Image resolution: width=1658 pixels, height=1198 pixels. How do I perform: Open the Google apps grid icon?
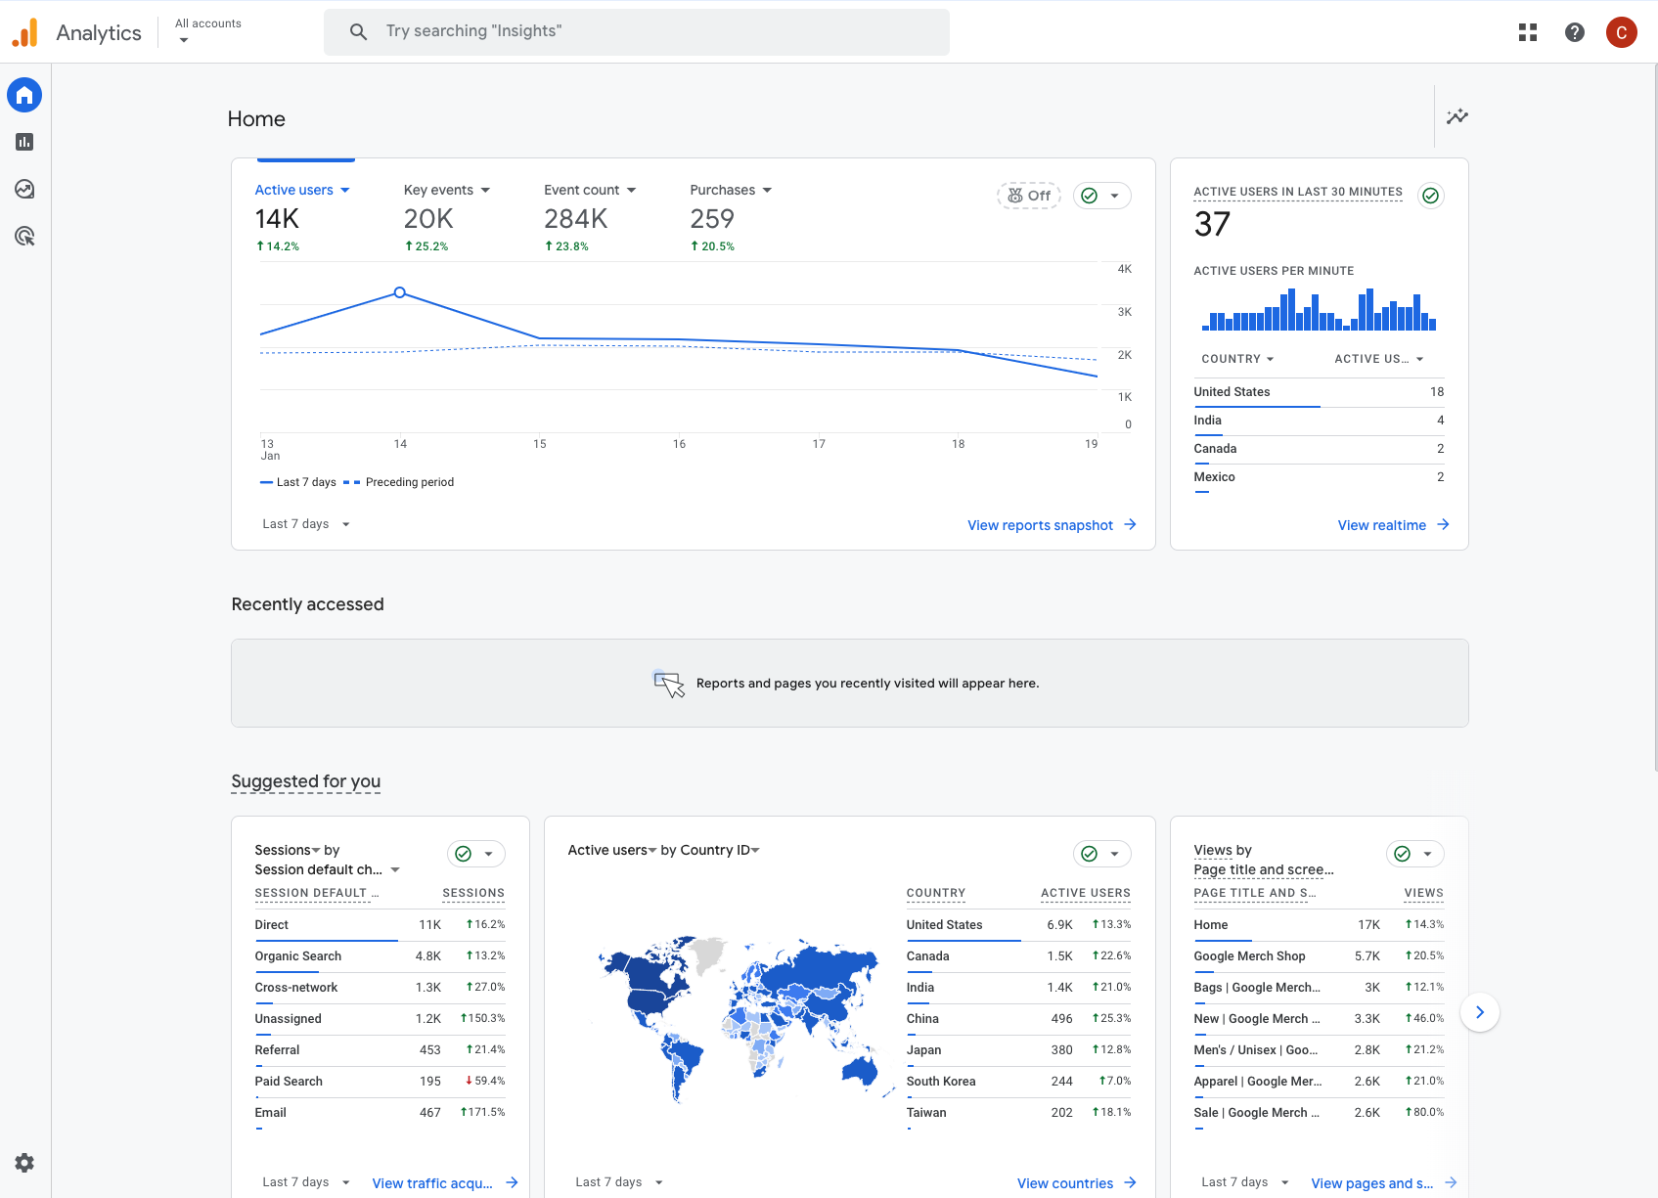pyautogui.click(x=1528, y=32)
